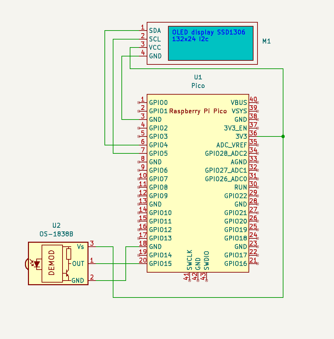Click the GPIO0 pin label
The width and height of the screenshot is (334, 339).
[158, 103]
